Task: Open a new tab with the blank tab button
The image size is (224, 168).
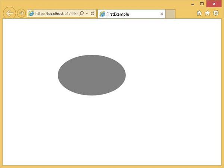Action: pos(170,14)
